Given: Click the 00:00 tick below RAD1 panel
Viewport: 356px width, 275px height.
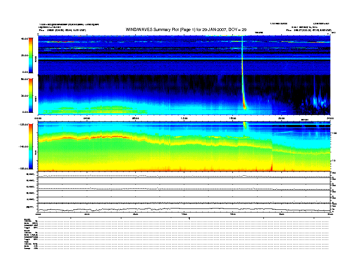Looking at the screenshot, I should [38, 118].
